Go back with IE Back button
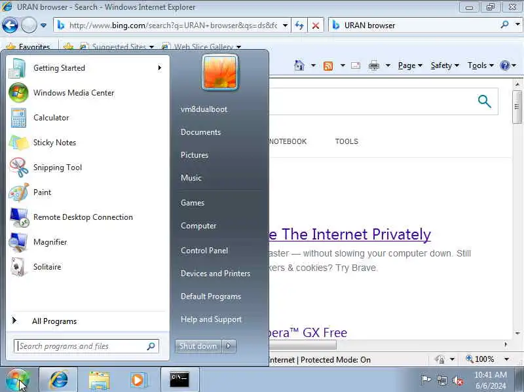524x392 pixels. tap(10, 25)
